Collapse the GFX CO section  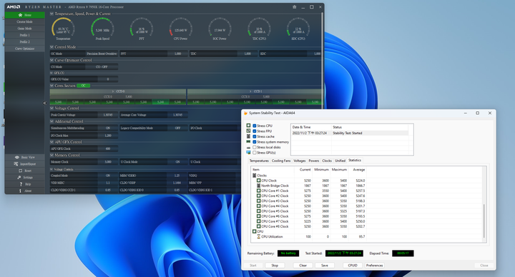[52, 73]
